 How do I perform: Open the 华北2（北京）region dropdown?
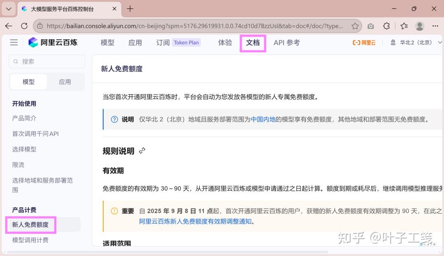416,42
